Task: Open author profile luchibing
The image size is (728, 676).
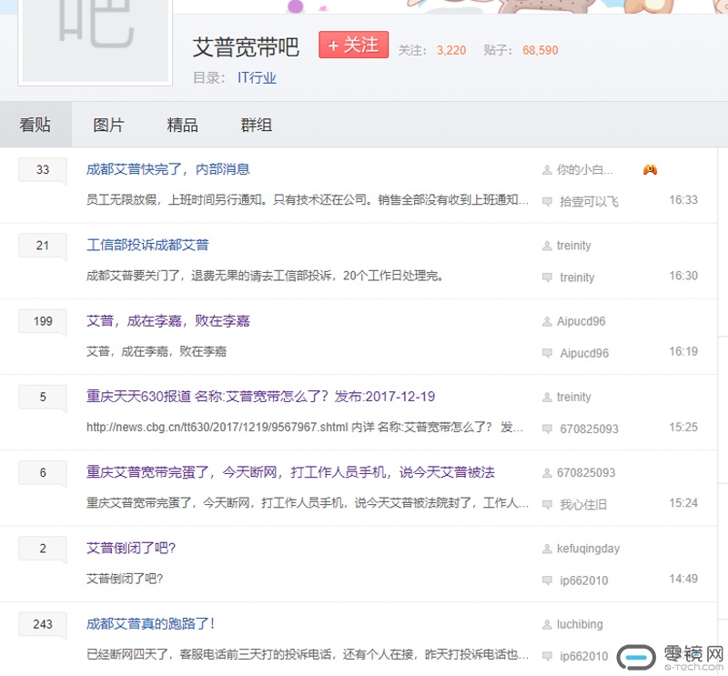Action: pyautogui.click(x=580, y=624)
